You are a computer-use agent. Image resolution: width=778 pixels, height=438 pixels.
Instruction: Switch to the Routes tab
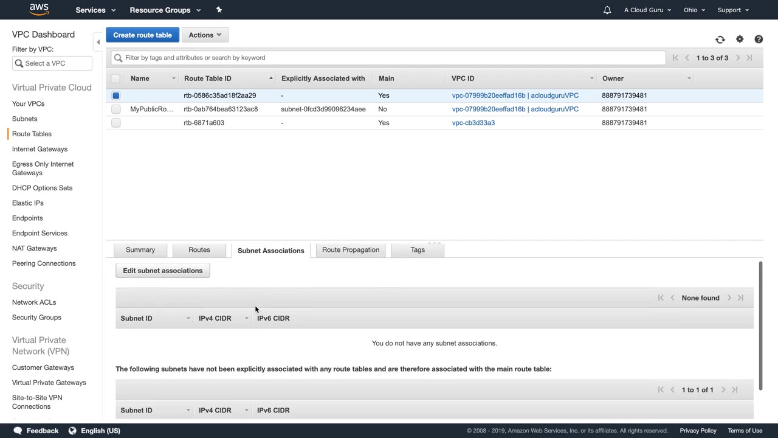[199, 250]
